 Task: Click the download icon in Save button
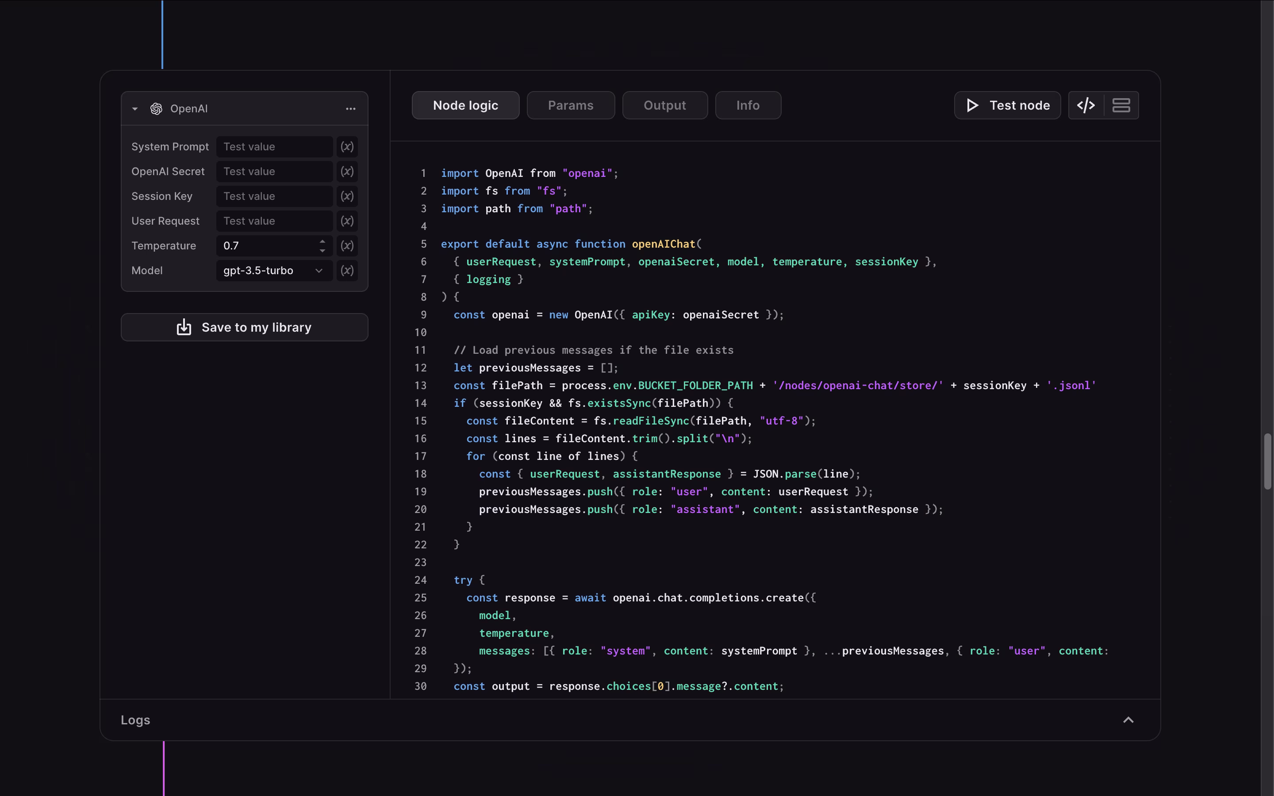[184, 327]
